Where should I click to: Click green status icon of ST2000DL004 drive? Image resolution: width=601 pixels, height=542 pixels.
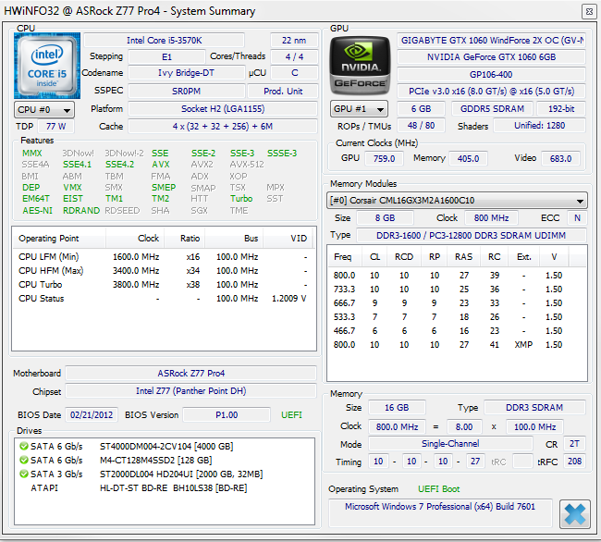tap(24, 474)
